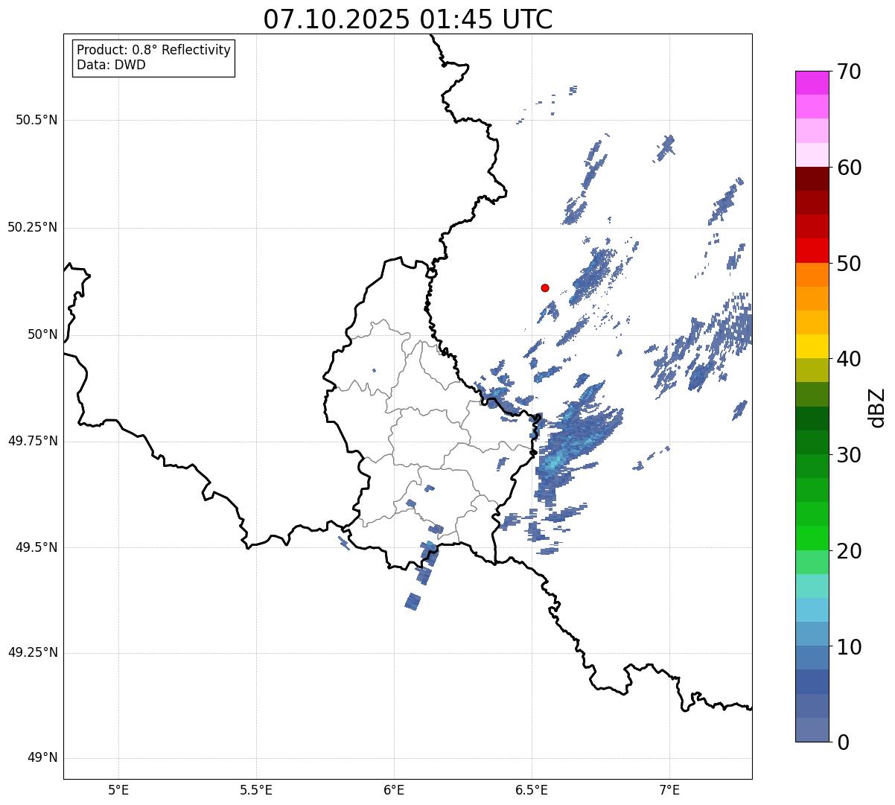895x805 pixels.
Task: Click the 5.5°E longitude label
Action: tap(256, 789)
